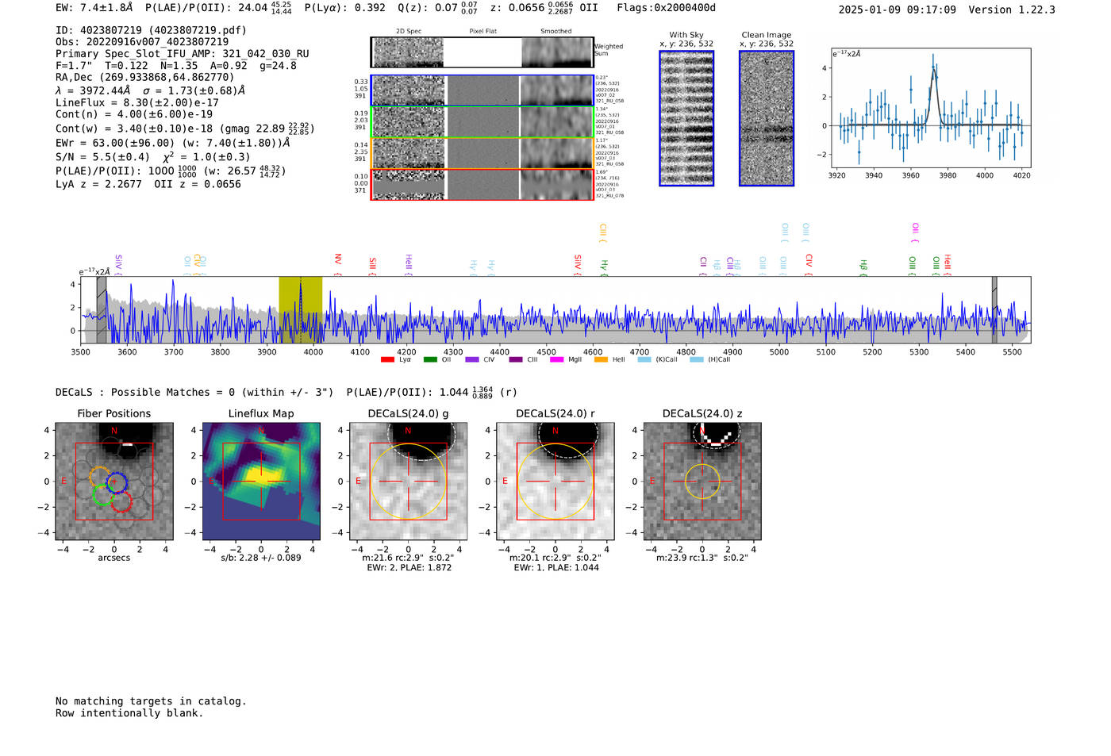The height and width of the screenshot is (756, 1111).
Task: Open the With Sky cutout image
Action: 686,118
